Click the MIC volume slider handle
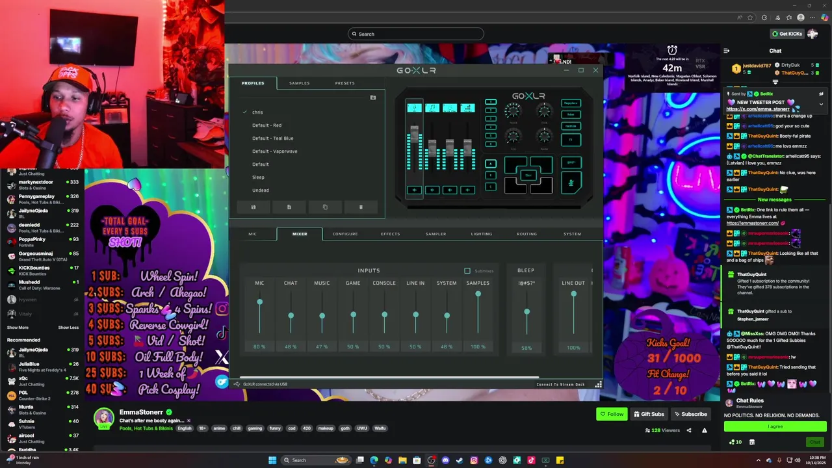The image size is (832, 468). (x=259, y=302)
